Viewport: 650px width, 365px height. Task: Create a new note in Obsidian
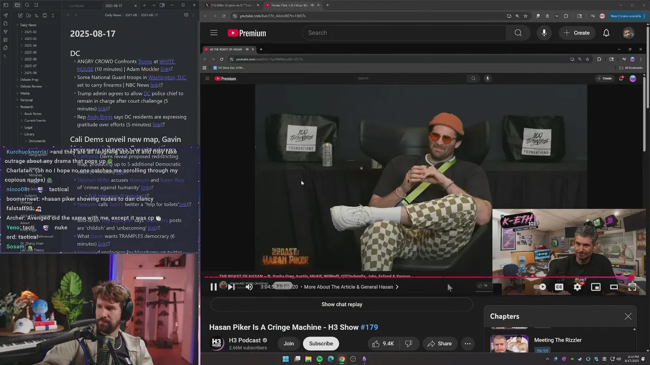tap(20, 16)
